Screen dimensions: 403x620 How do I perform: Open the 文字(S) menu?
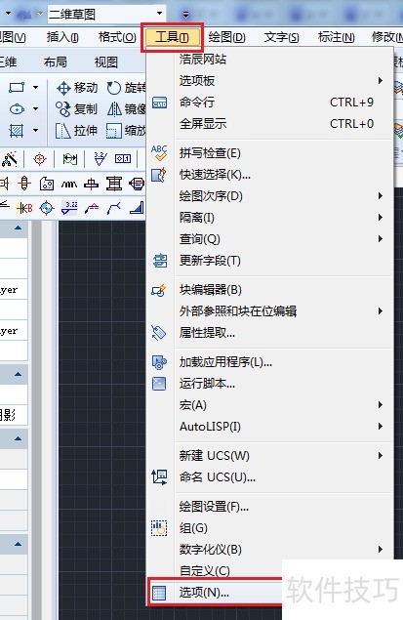pos(281,37)
